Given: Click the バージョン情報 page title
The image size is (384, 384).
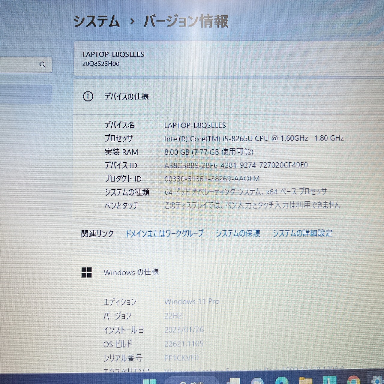Looking at the screenshot, I should 186,22.
